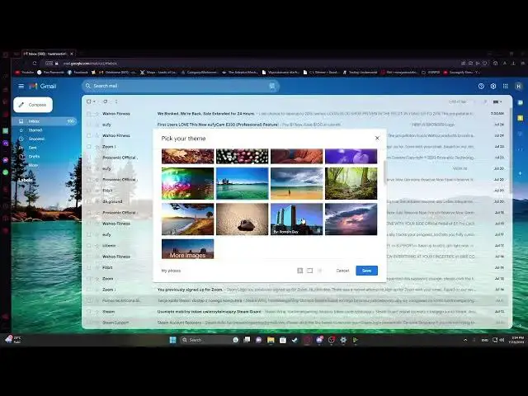Image resolution: width=528 pixels, height=396 pixels.
Task: Open search options filter icon in search bar
Action: point(272,86)
